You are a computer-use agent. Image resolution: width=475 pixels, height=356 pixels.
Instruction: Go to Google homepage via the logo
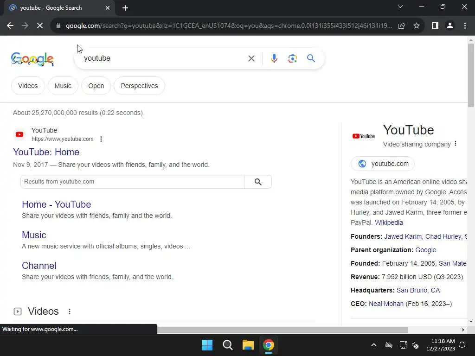(x=32, y=59)
